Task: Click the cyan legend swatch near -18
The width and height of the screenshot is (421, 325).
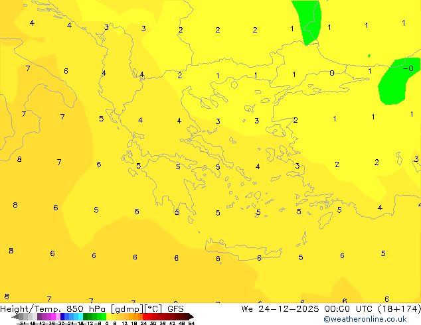Action: tap(80, 316)
